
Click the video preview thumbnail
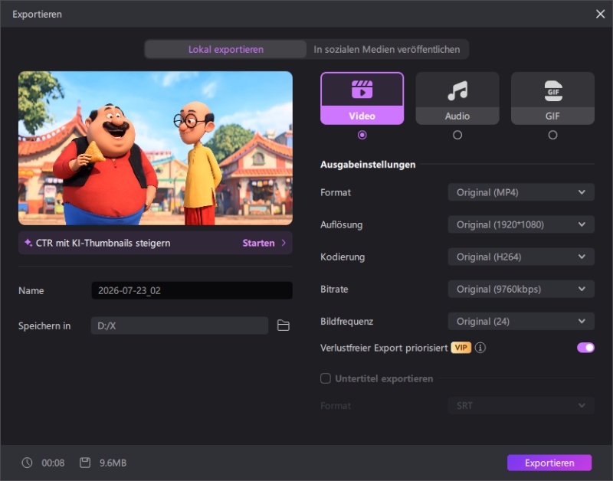[x=156, y=148]
